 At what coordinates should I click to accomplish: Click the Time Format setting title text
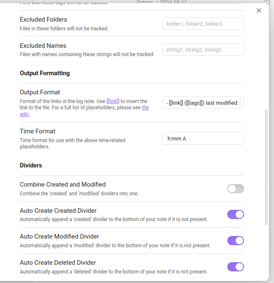pyautogui.click(x=37, y=131)
